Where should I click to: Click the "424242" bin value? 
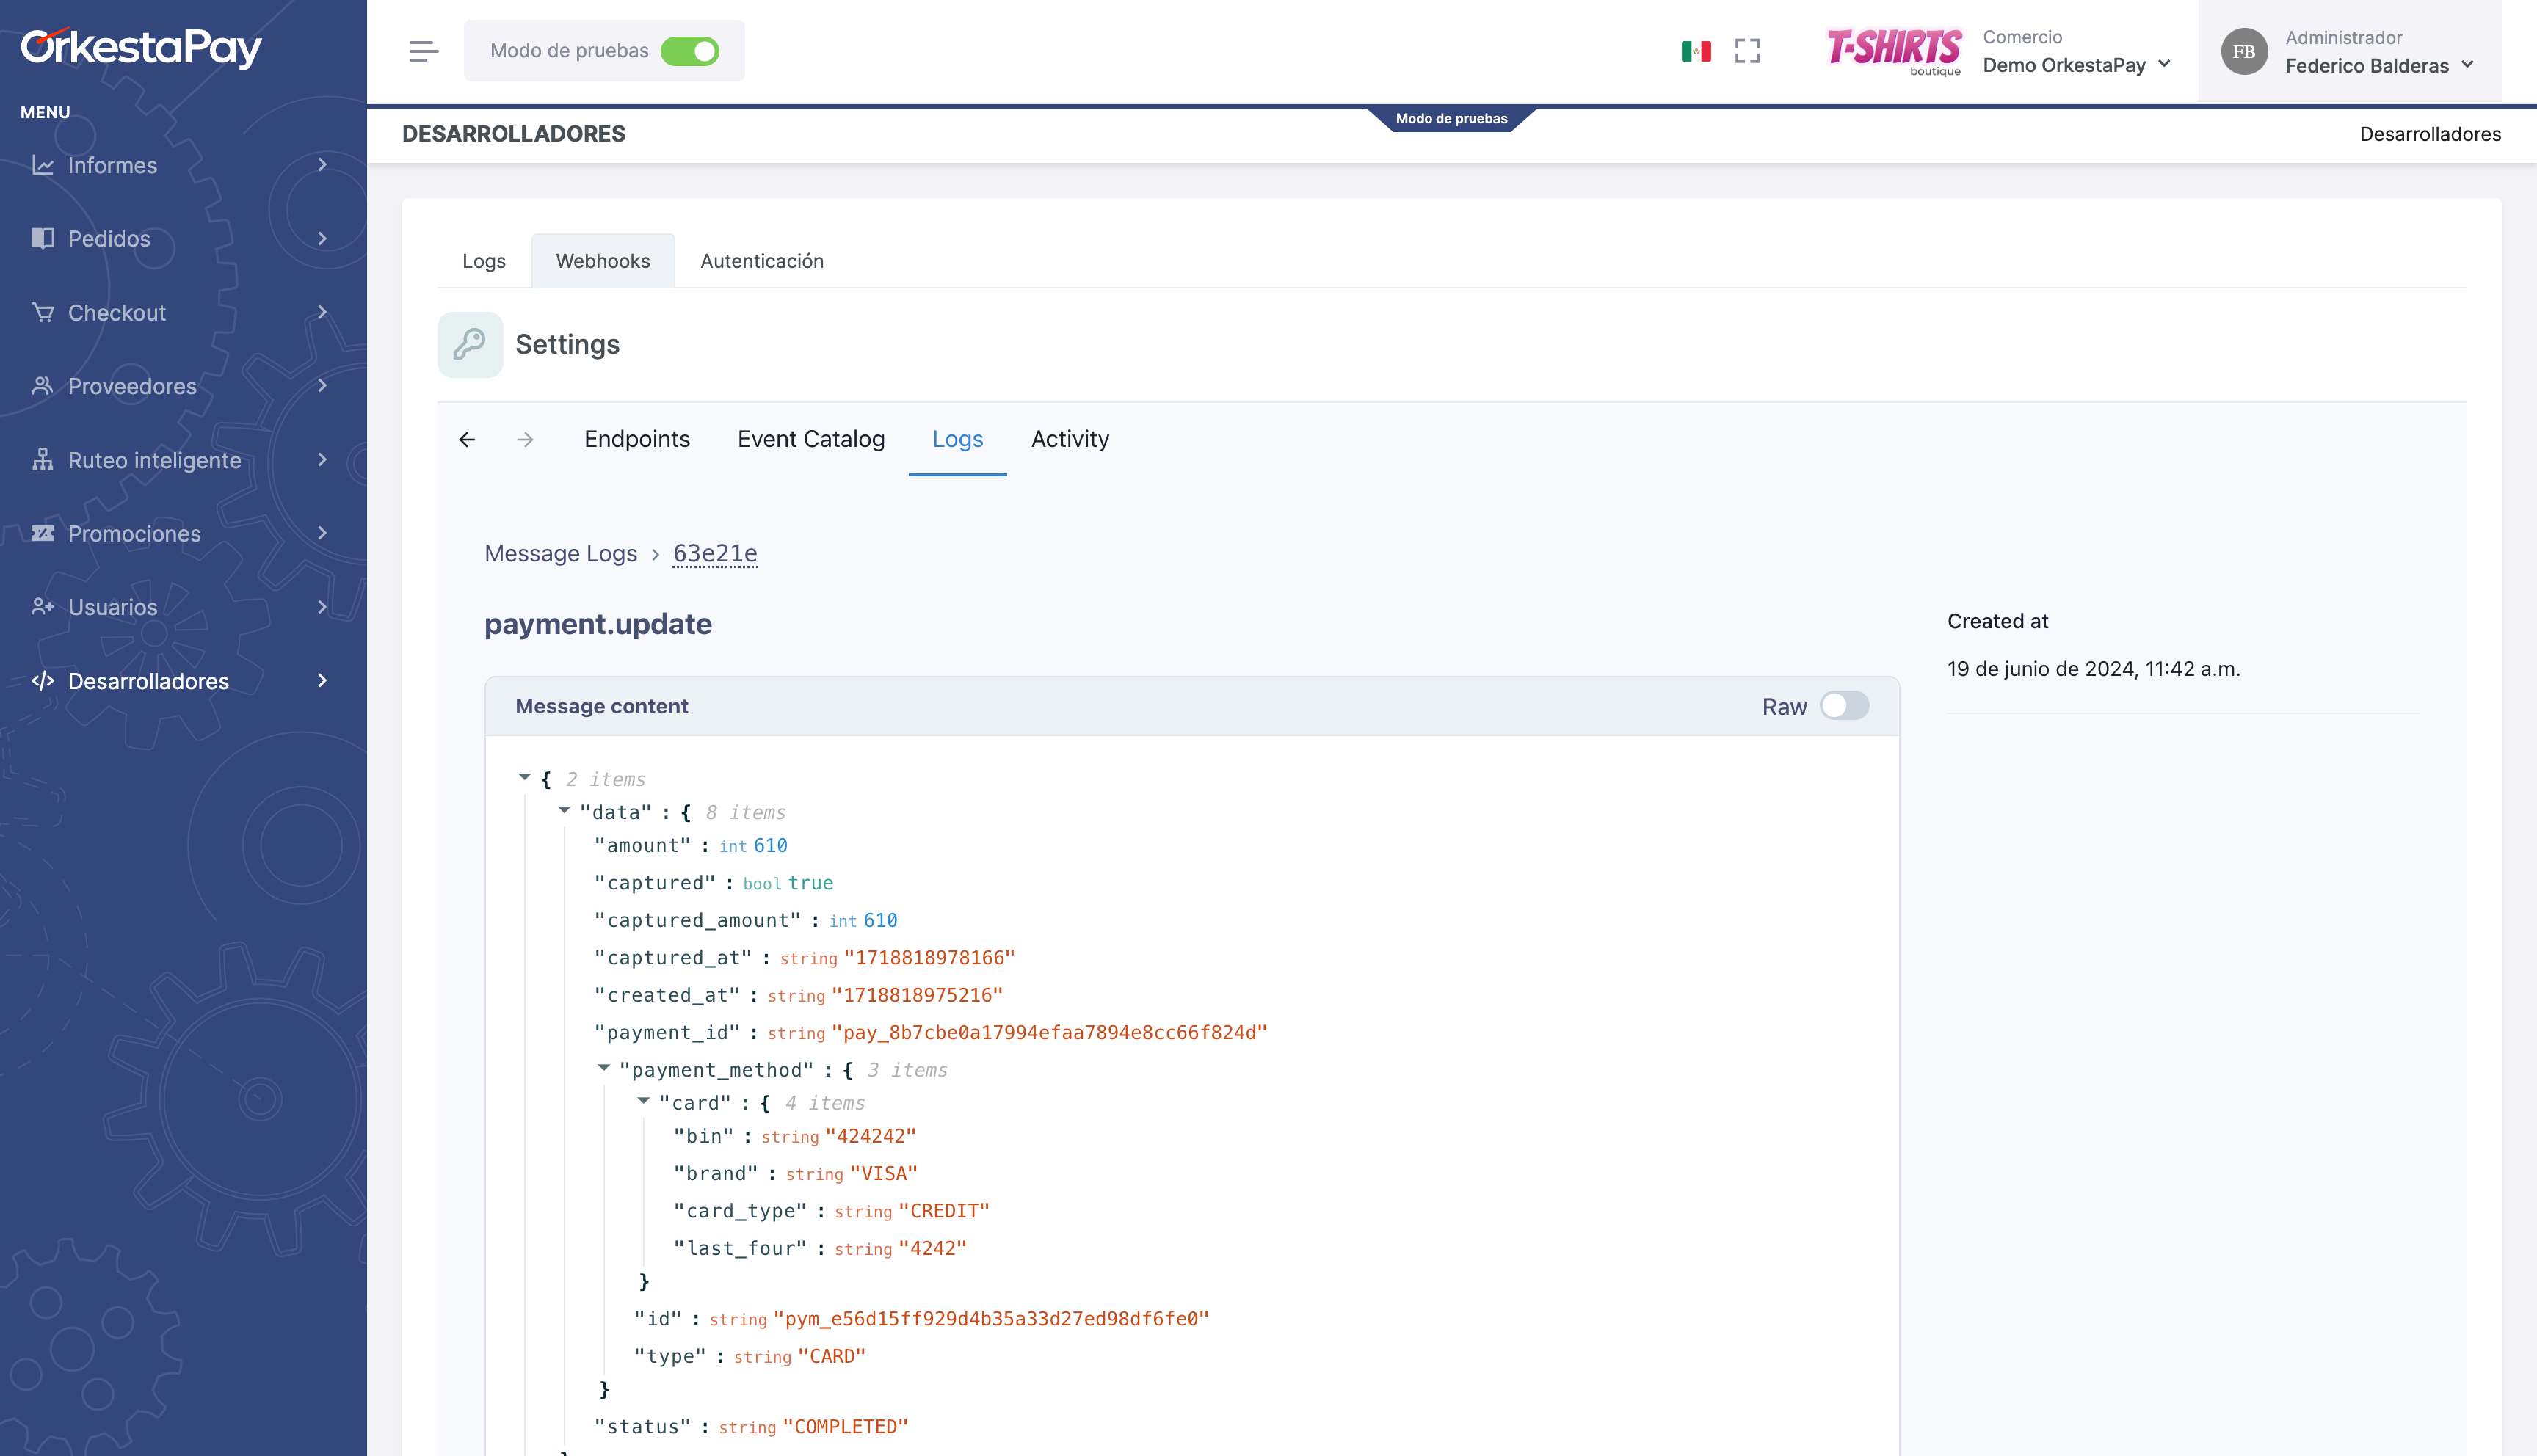(x=871, y=1136)
